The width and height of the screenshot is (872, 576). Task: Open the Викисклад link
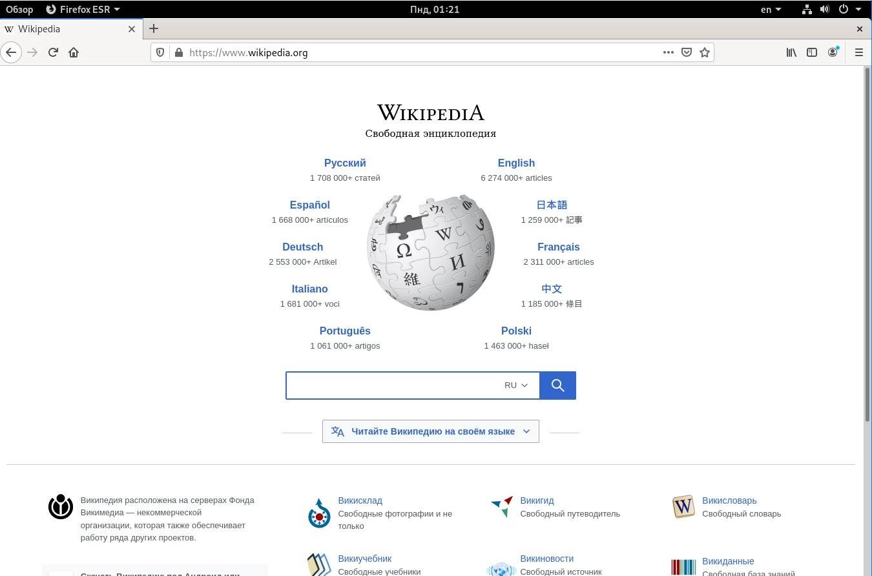pos(360,500)
